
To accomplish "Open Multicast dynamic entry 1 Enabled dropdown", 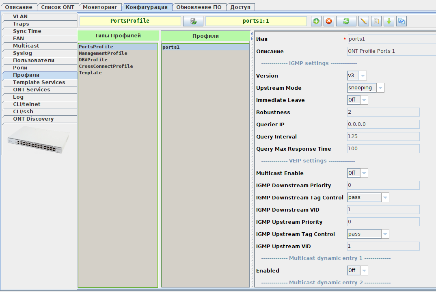I will 358,270.
